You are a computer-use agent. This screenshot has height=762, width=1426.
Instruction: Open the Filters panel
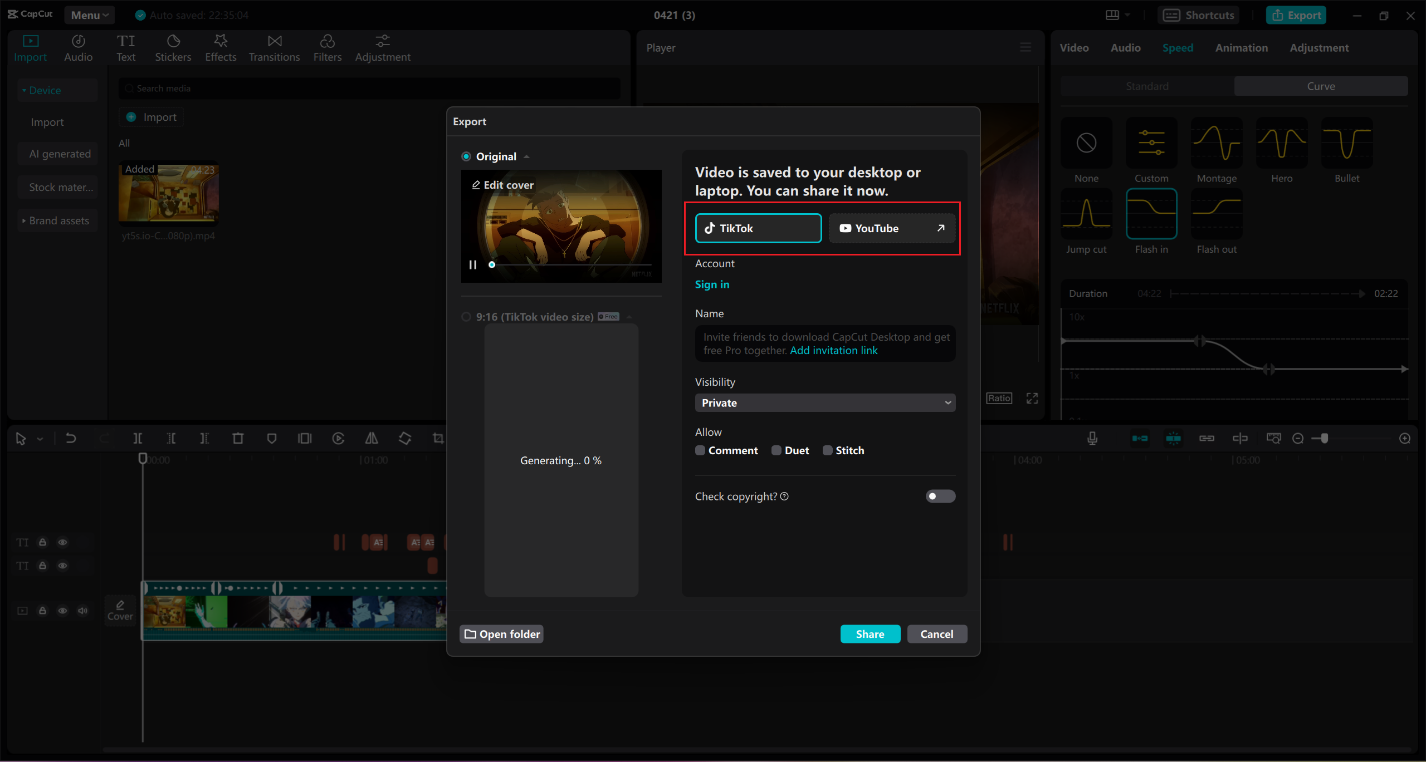coord(327,48)
